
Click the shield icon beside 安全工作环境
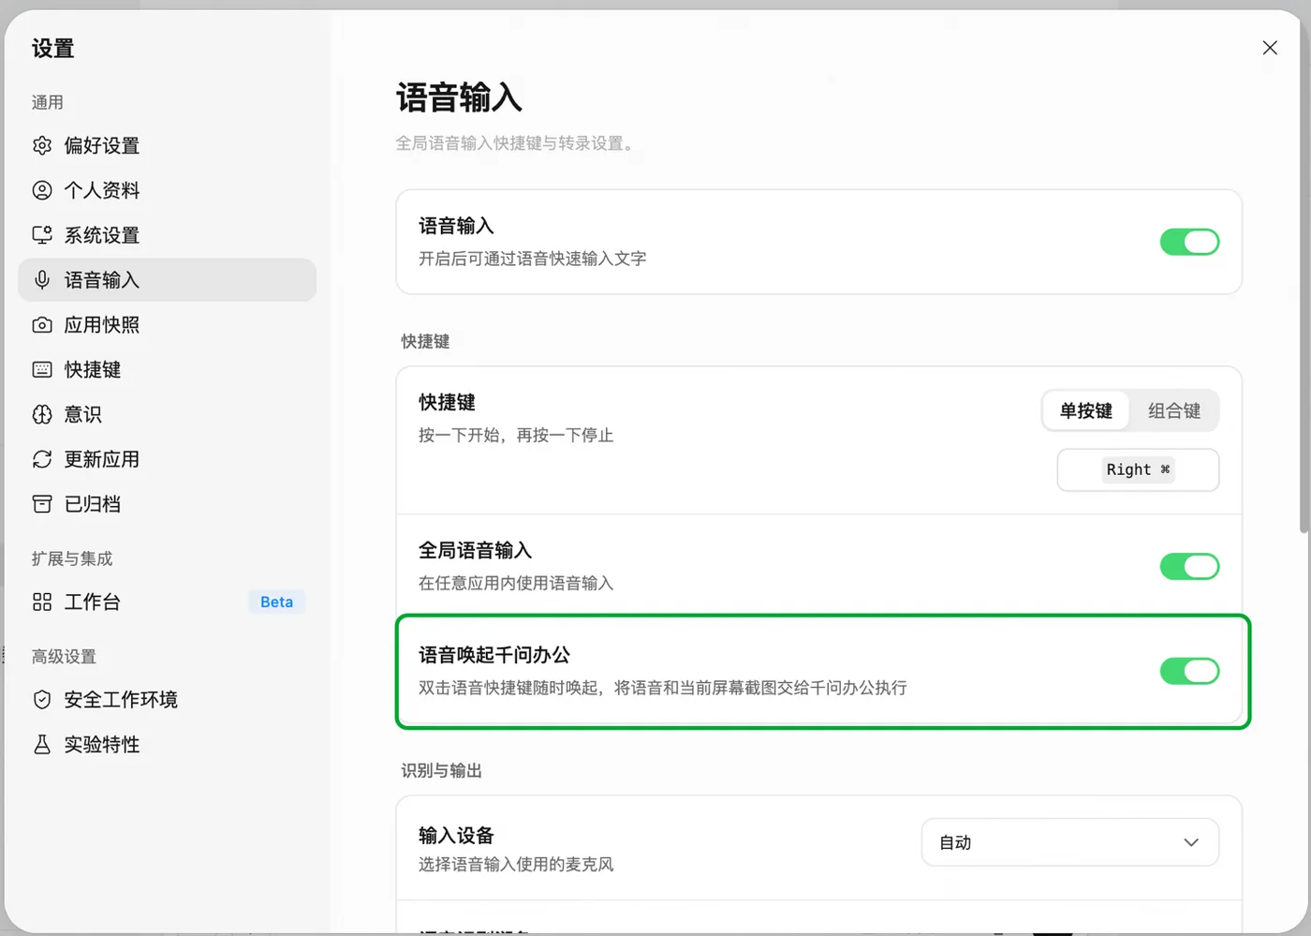click(42, 700)
